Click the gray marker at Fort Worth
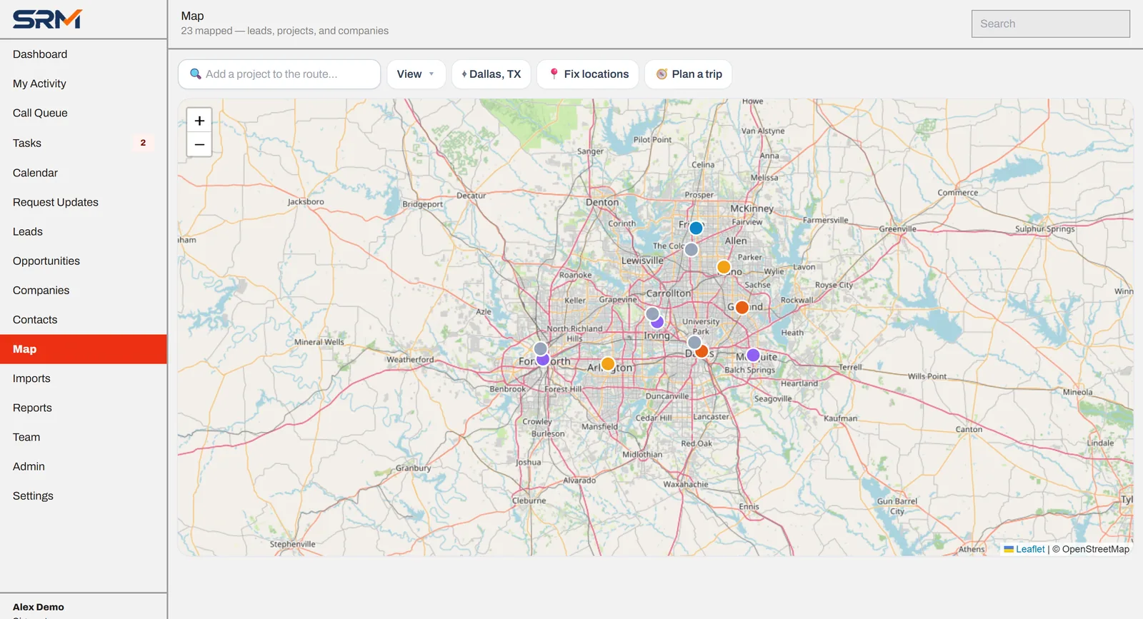 click(541, 349)
